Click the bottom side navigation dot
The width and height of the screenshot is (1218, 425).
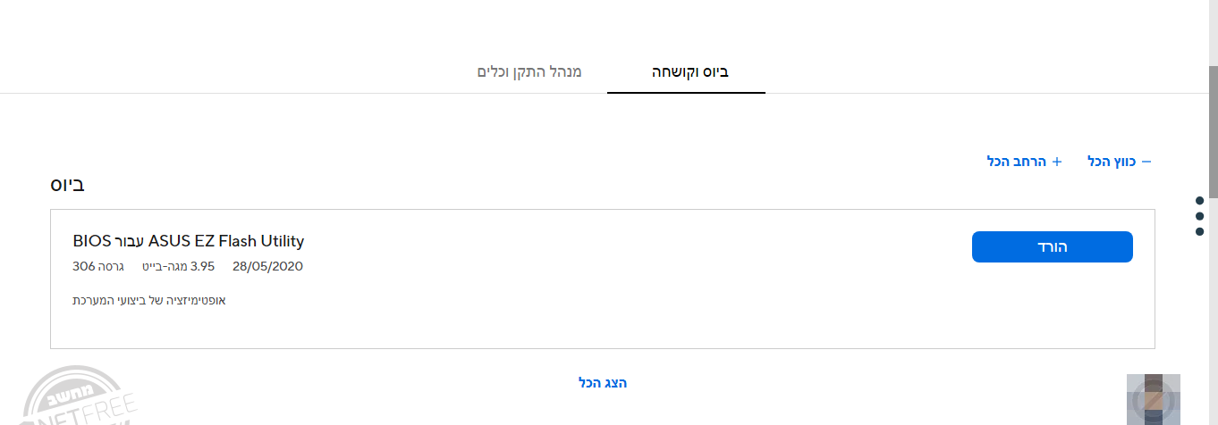[1200, 232]
